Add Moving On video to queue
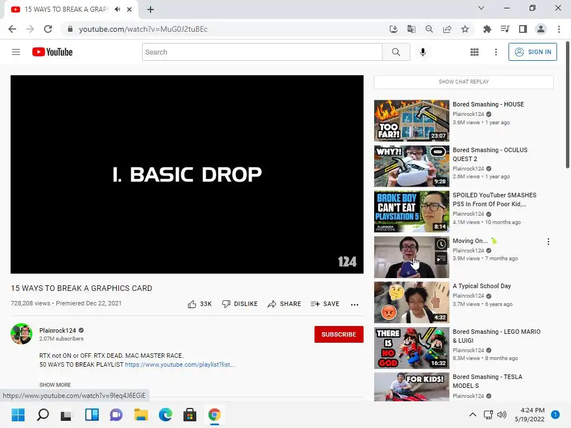This screenshot has width=571, height=428. pyautogui.click(x=441, y=259)
